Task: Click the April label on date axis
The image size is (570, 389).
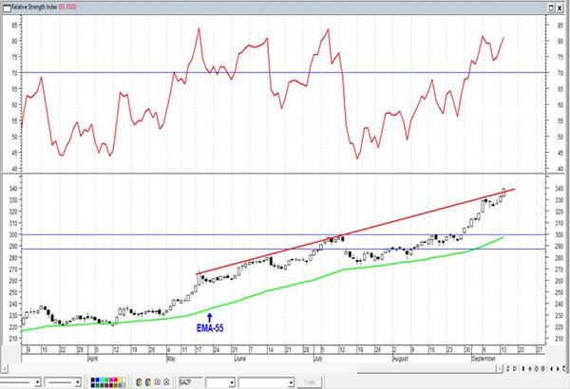Action: (x=93, y=359)
